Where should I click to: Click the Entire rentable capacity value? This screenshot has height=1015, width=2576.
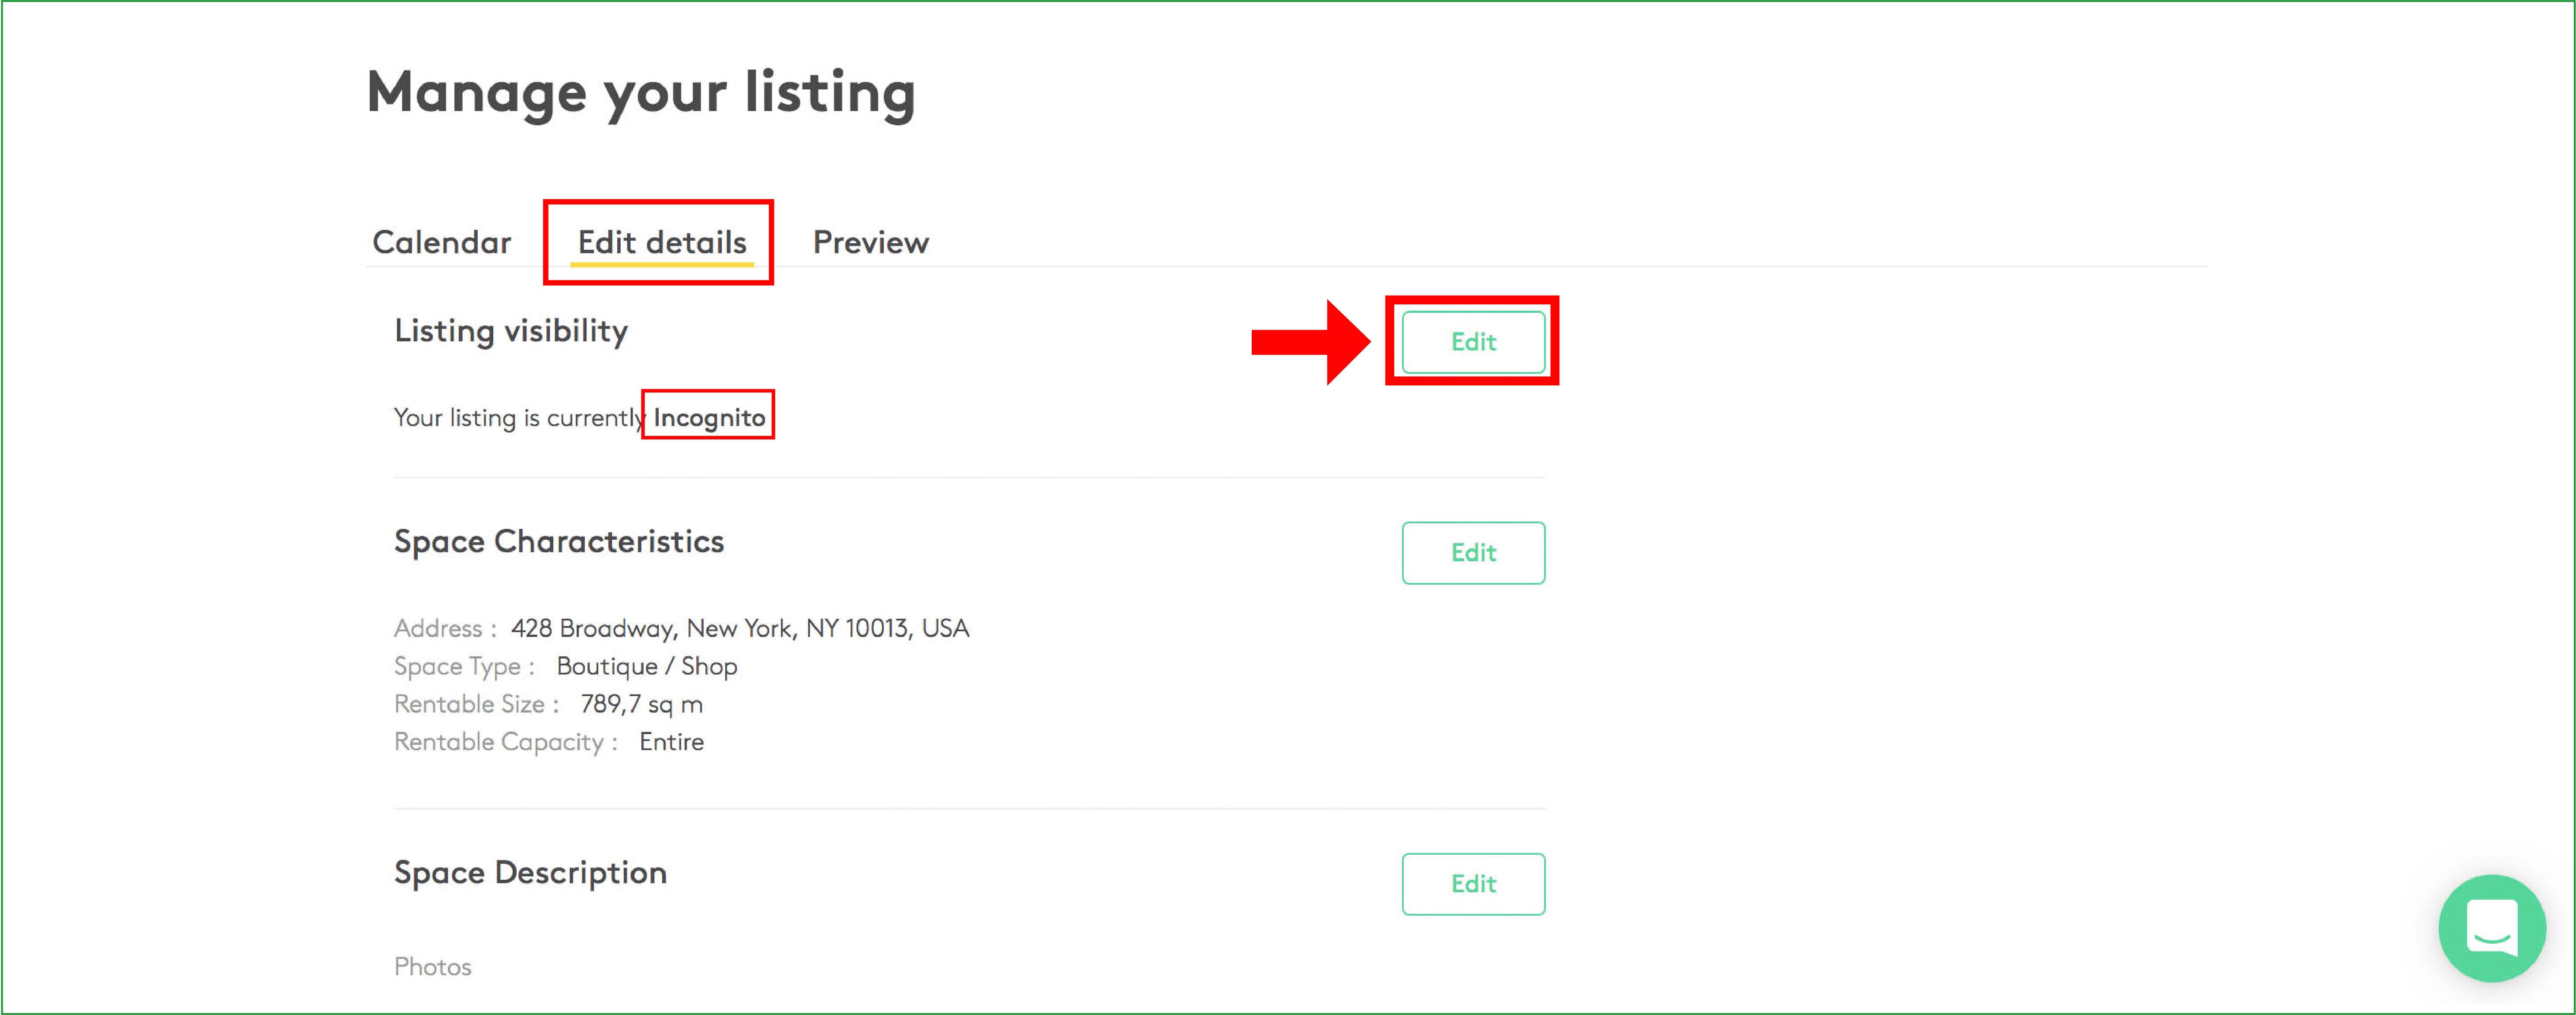tap(671, 742)
